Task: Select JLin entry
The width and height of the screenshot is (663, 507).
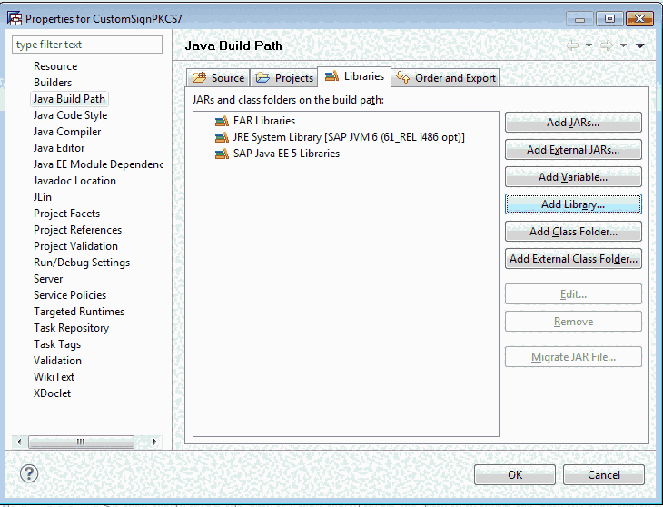Action: coord(43,197)
